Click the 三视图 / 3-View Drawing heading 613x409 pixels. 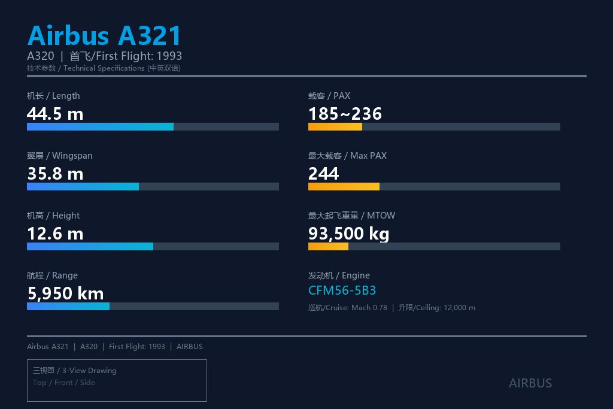coord(75,370)
